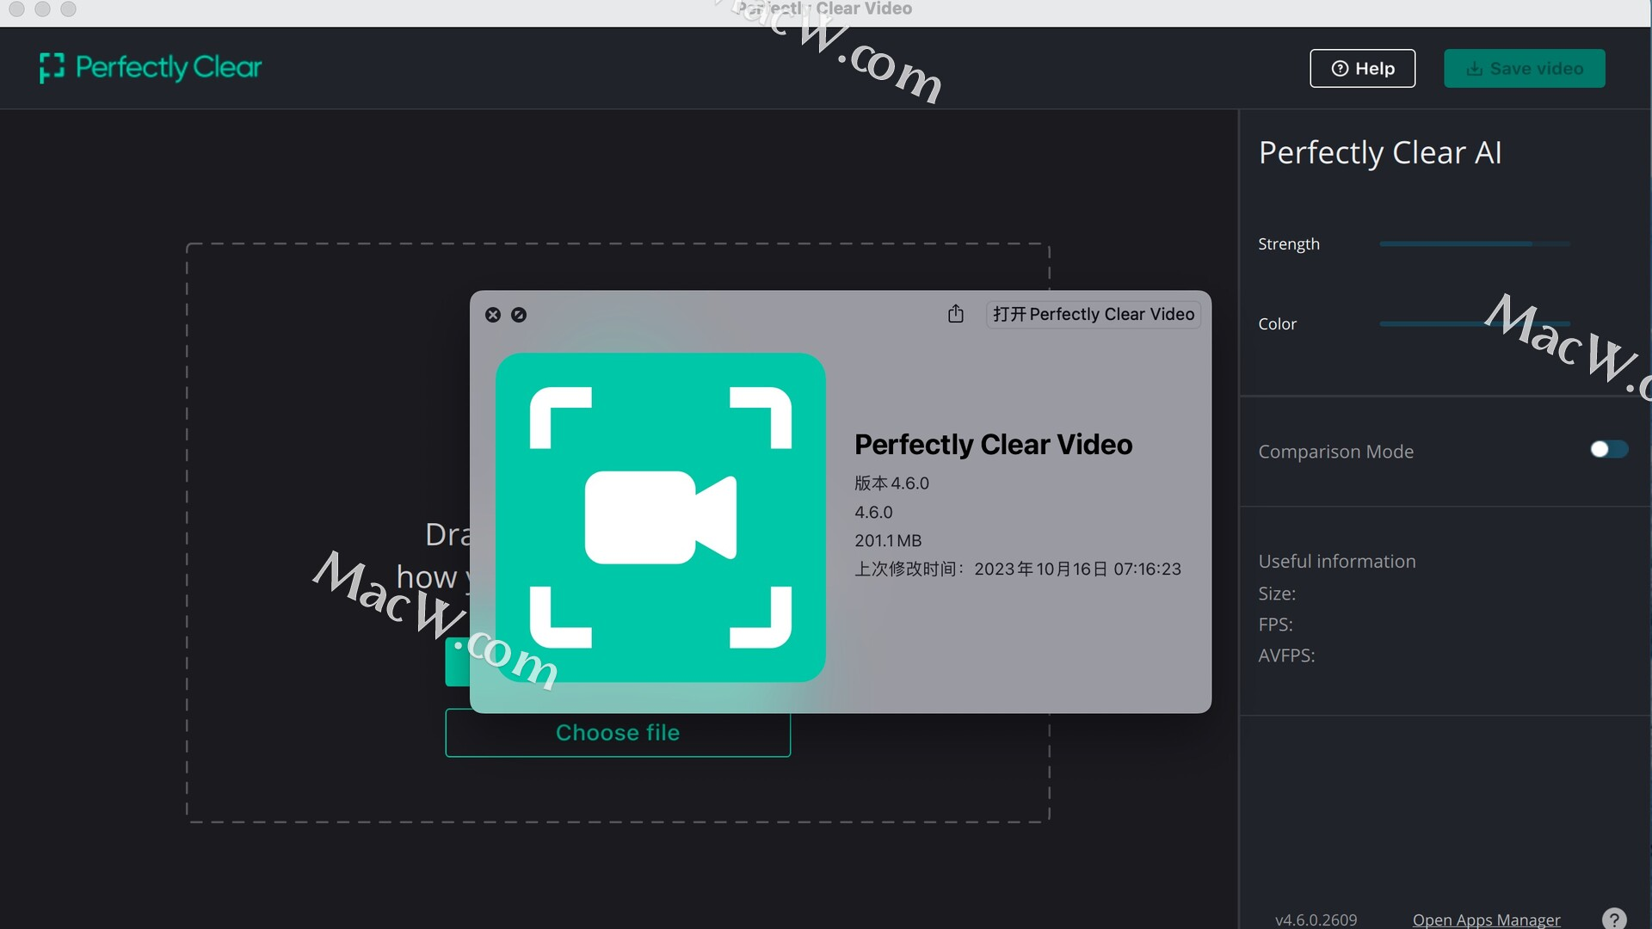Click the AVFPS: label
Viewport: 1652px width, 929px height.
point(1286,655)
